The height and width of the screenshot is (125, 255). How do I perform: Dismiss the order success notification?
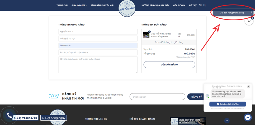[251, 12]
